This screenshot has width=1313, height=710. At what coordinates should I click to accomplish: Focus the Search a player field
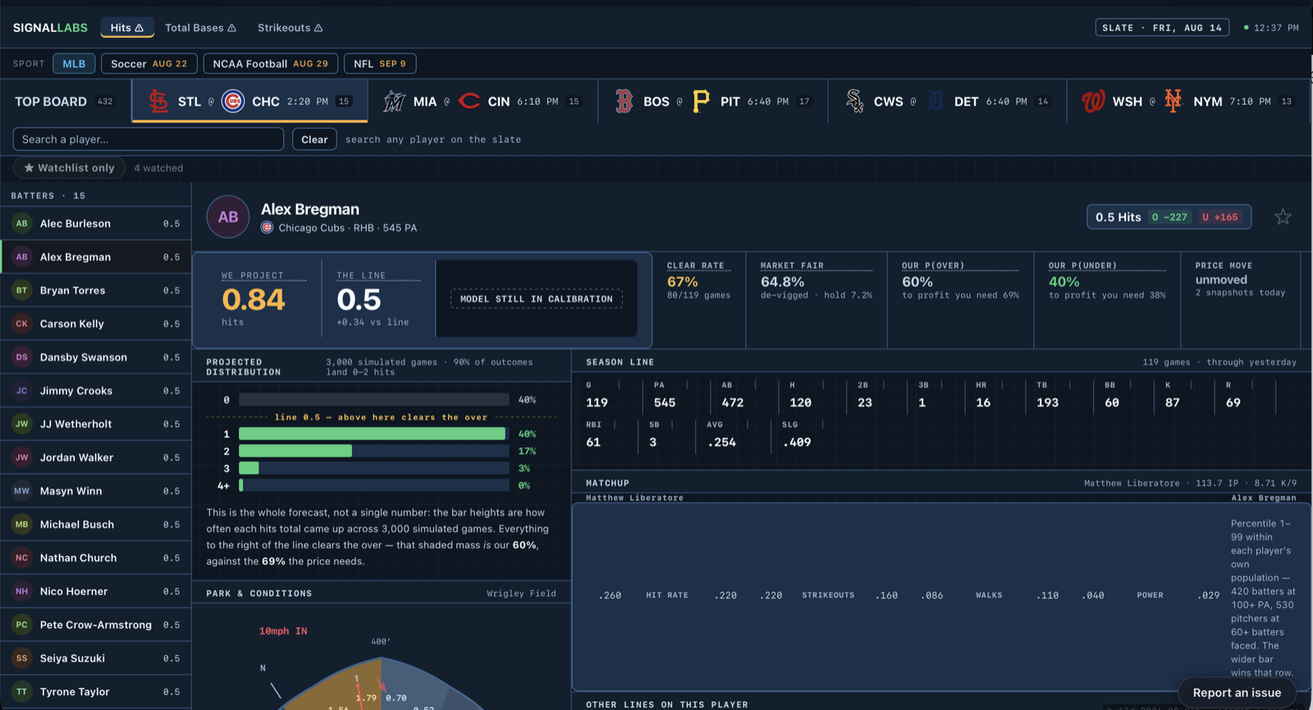[149, 140]
